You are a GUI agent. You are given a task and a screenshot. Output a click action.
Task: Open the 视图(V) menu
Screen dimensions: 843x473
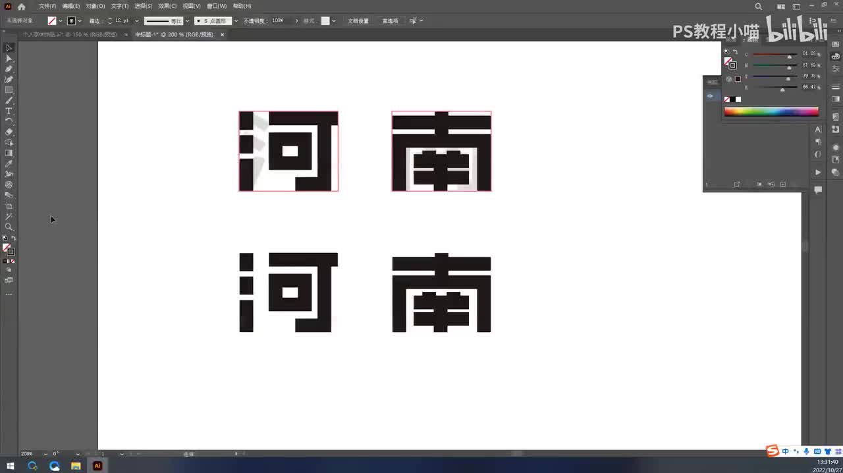192,6
